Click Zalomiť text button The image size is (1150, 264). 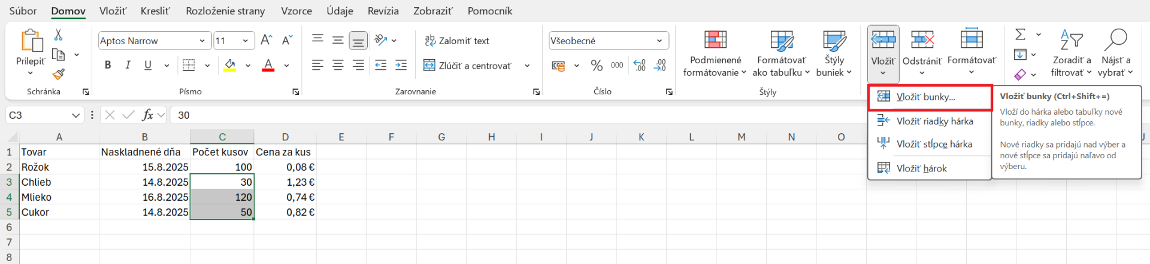pyautogui.click(x=457, y=41)
